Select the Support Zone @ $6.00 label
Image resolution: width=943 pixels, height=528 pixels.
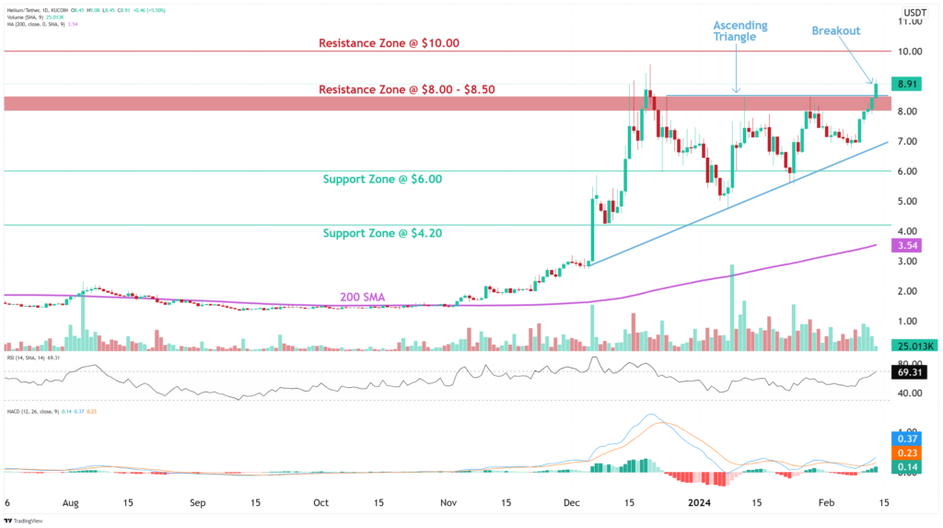[x=382, y=180]
